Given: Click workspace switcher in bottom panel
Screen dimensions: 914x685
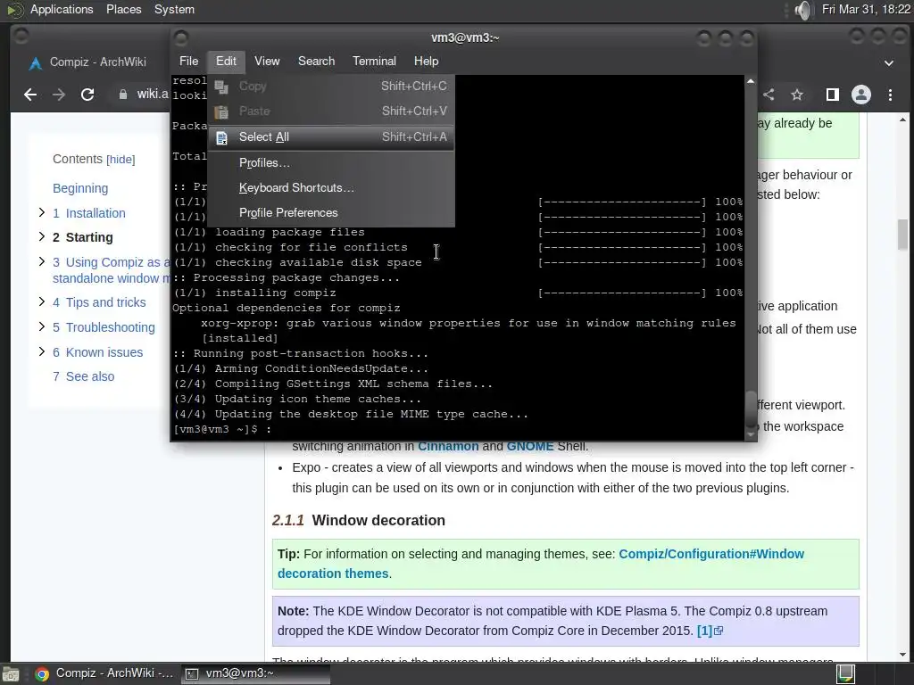Looking at the screenshot, I should [846, 674].
